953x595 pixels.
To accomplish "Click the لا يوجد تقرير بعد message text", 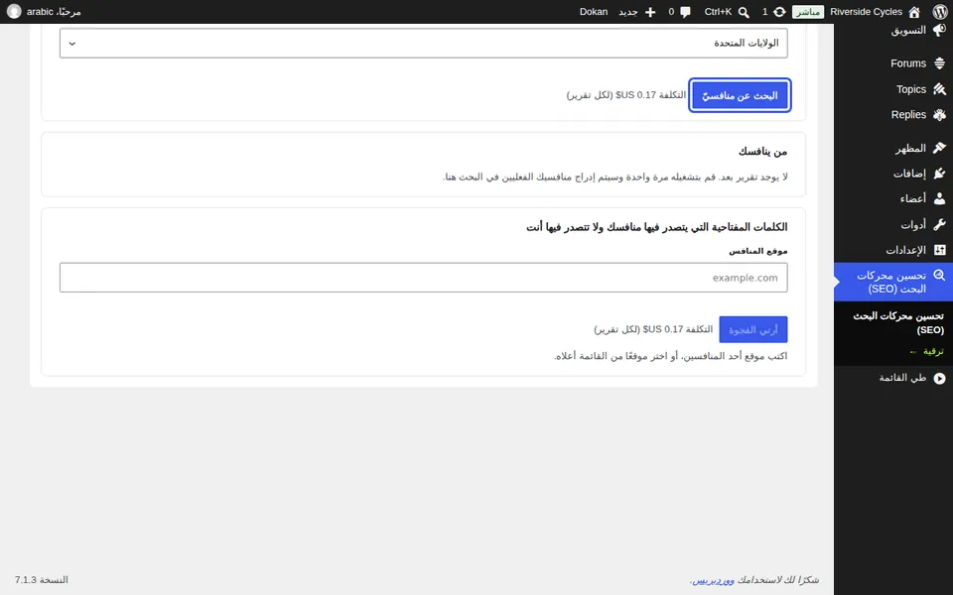I will coord(615,177).
